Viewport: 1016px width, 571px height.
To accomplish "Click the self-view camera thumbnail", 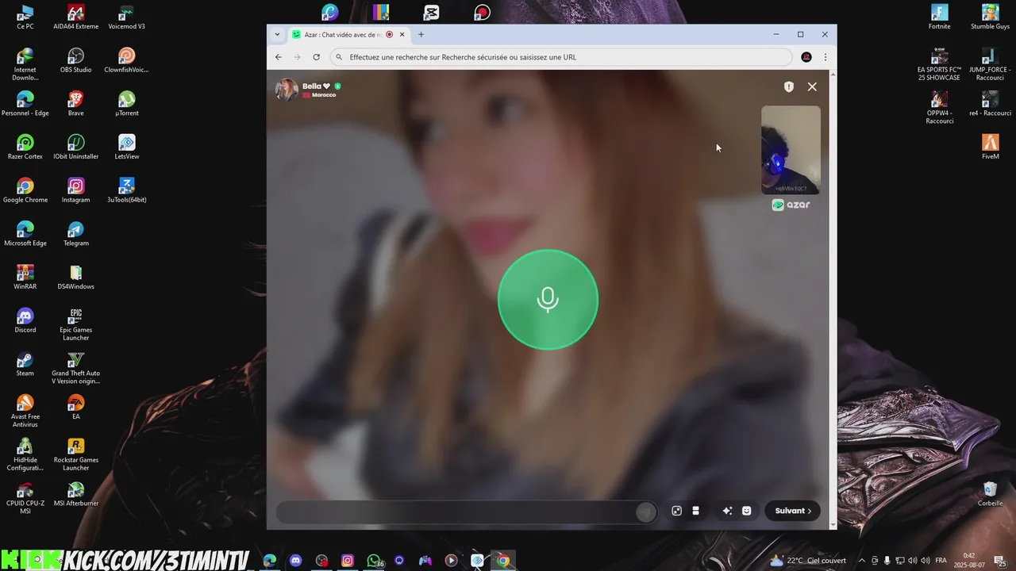I will click(791, 150).
